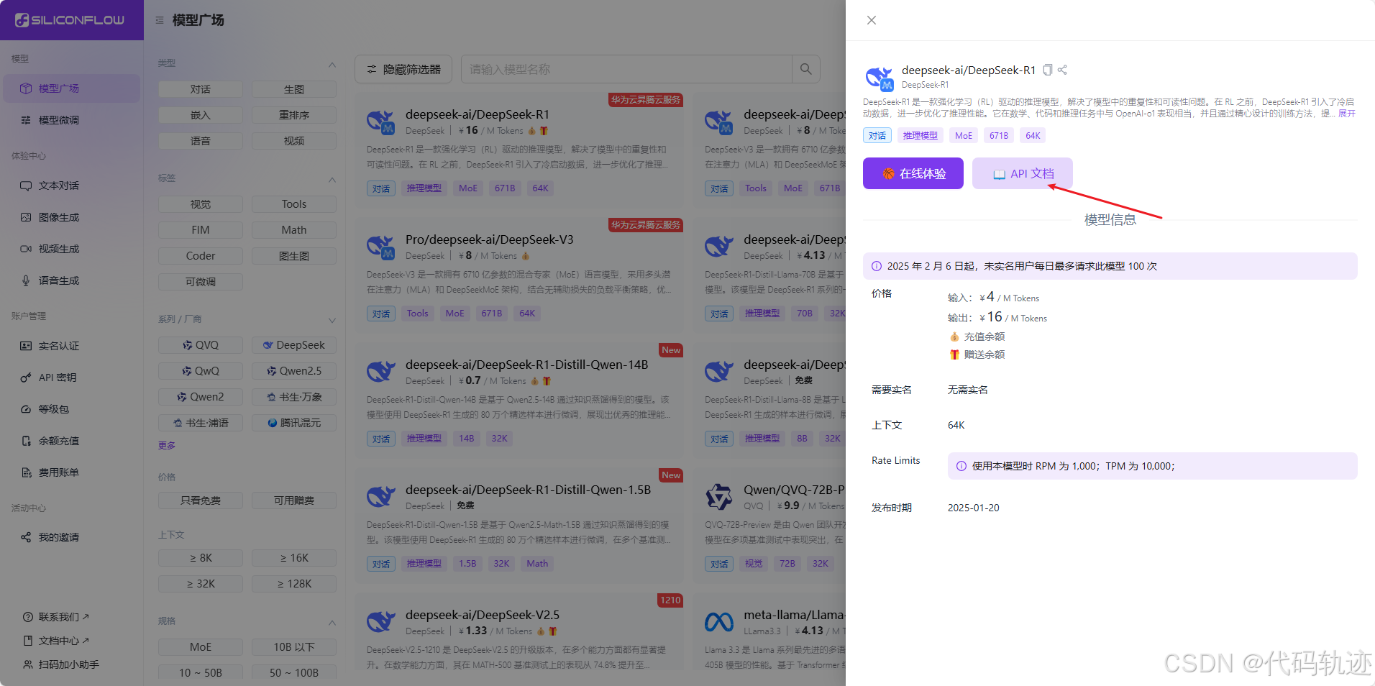This screenshot has height=686, width=1375.
Task: Click the 隐藏筛选器 button
Action: [403, 69]
